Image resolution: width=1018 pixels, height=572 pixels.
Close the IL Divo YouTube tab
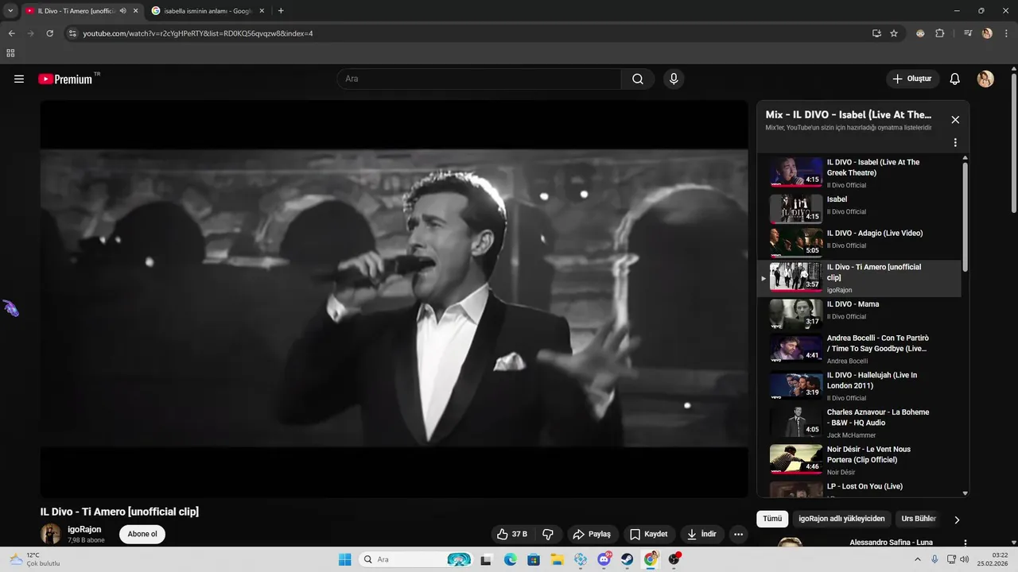pos(135,11)
